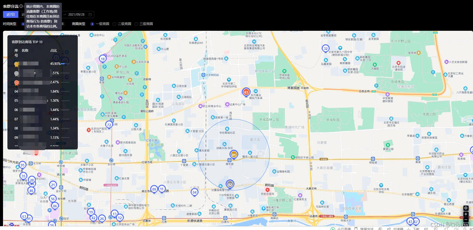Click map marker 21 near 金台夕照

click(x=53, y=185)
